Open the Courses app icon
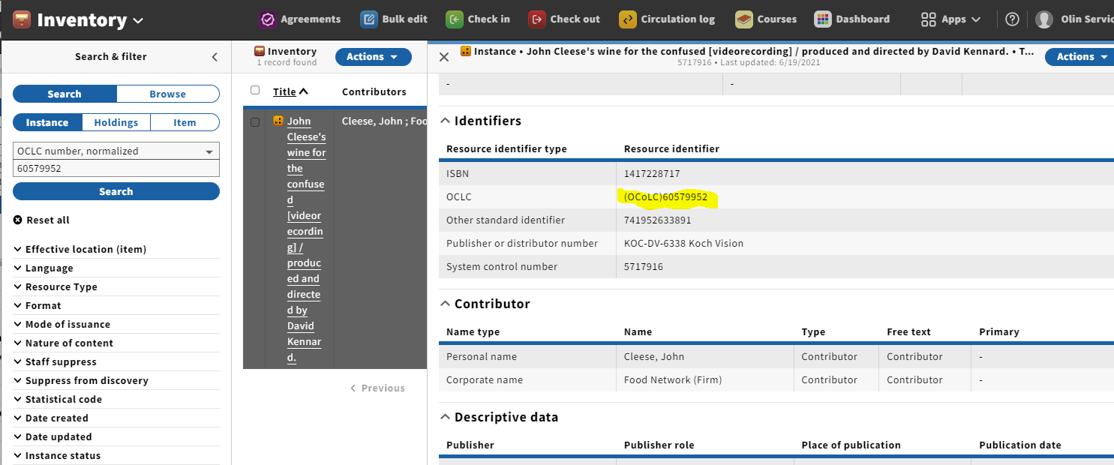This screenshot has height=465, width=1114. pos(744,19)
